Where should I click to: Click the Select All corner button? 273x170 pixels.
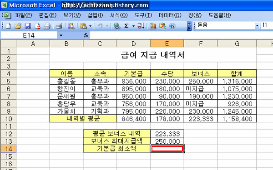[8, 44]
